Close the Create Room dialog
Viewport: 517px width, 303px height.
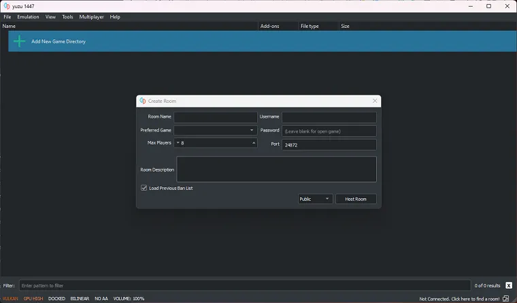374,101
